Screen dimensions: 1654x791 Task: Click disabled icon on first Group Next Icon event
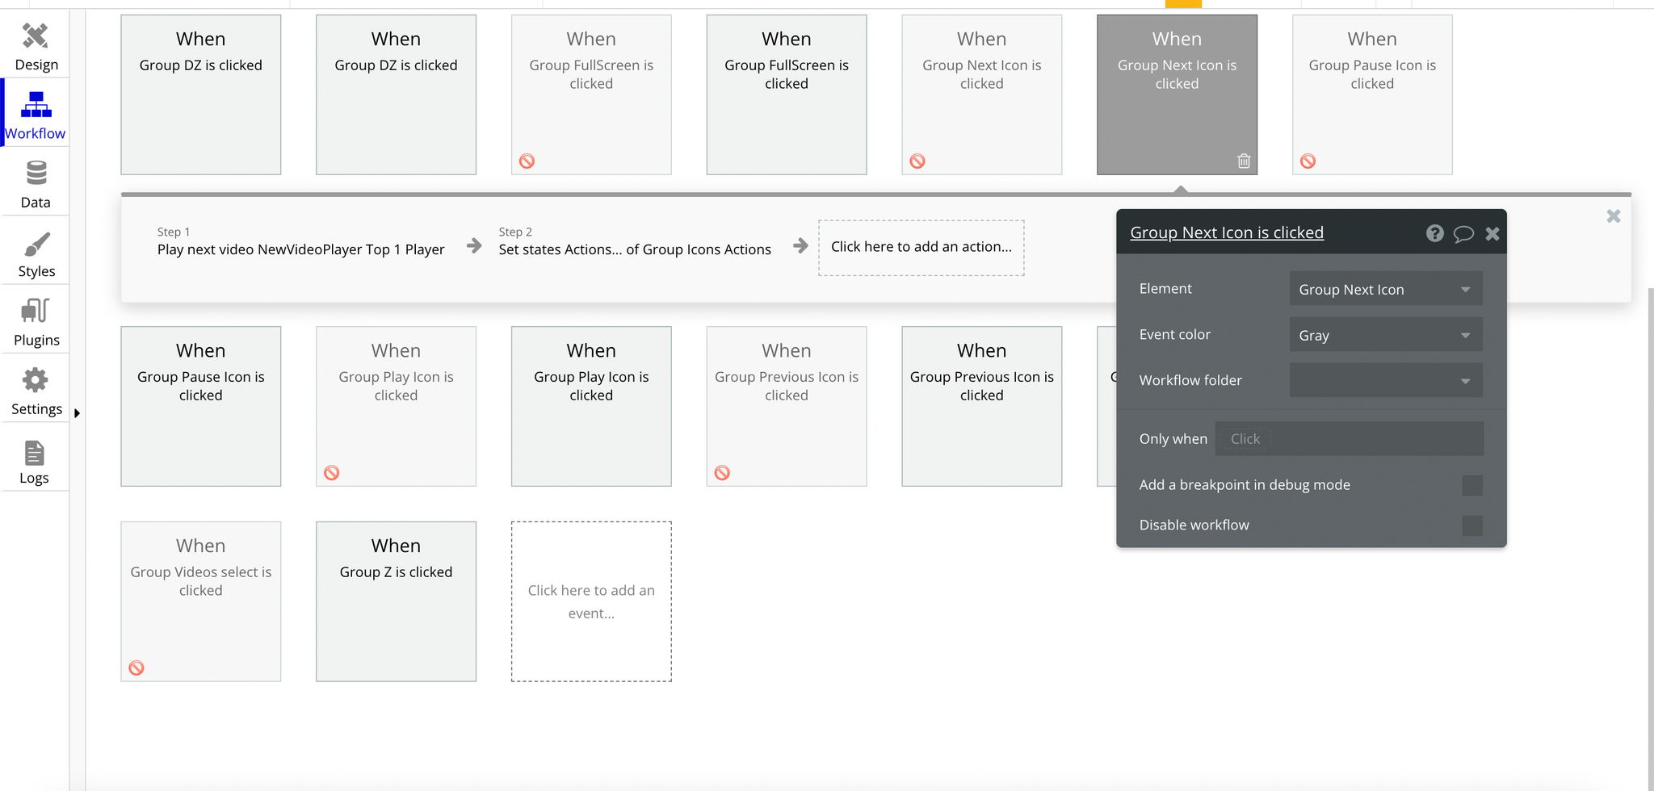pos(917,161)
